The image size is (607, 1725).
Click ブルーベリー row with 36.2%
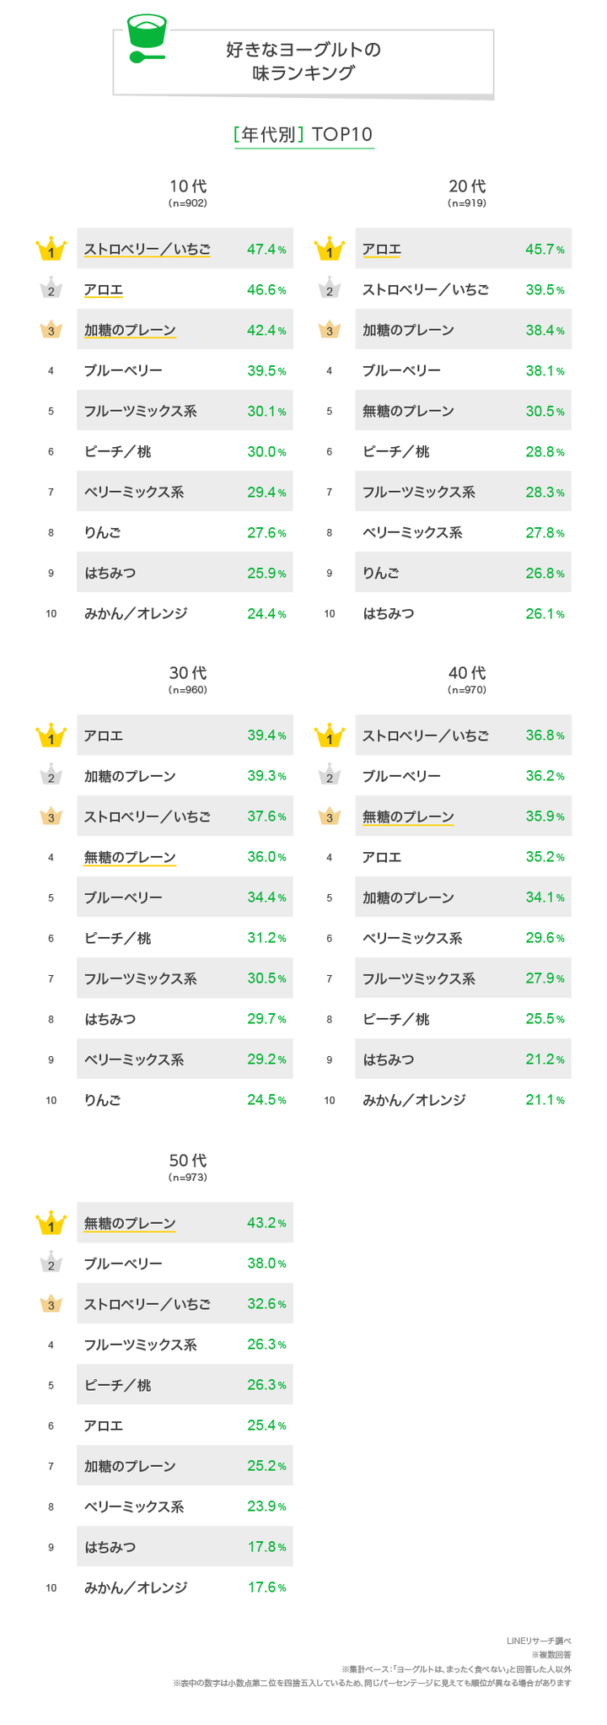(x=464, y=776)
